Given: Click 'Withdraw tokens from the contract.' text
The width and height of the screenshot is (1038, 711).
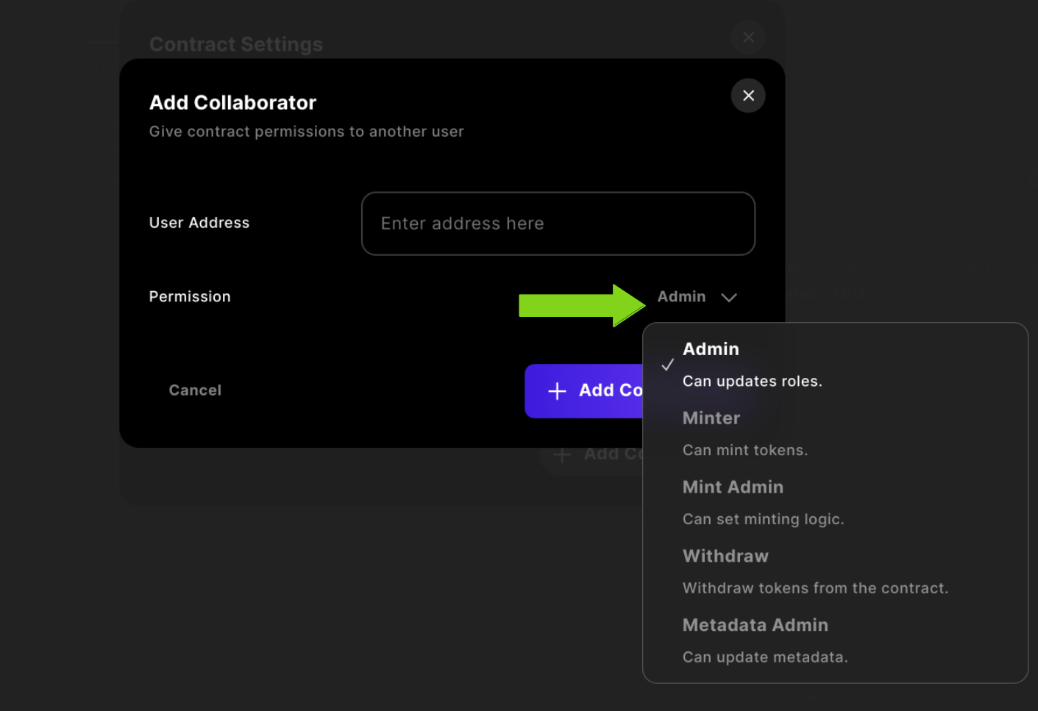Looking at the screenshot, I should 815,589.
